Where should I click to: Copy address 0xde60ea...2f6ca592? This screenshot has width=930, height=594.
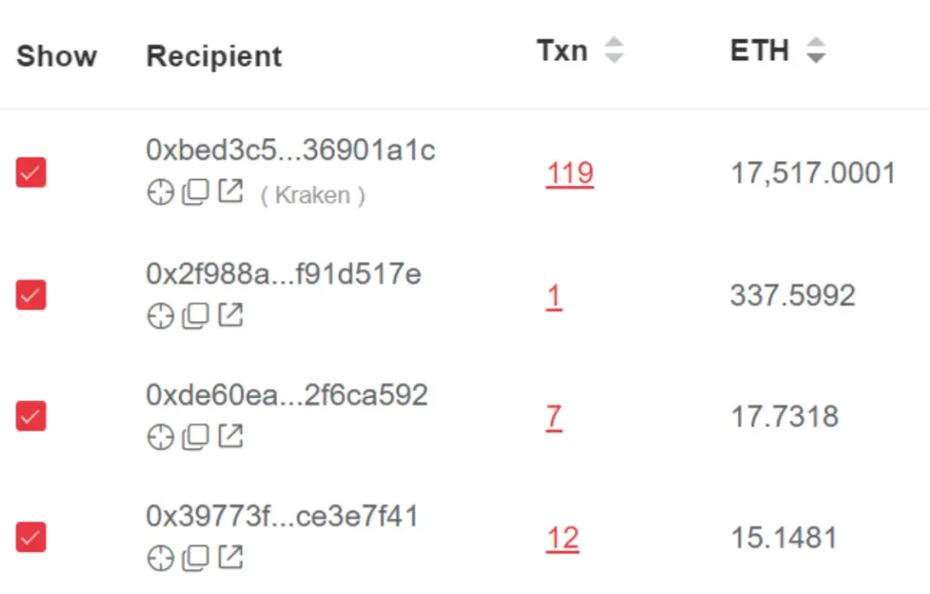195,437
